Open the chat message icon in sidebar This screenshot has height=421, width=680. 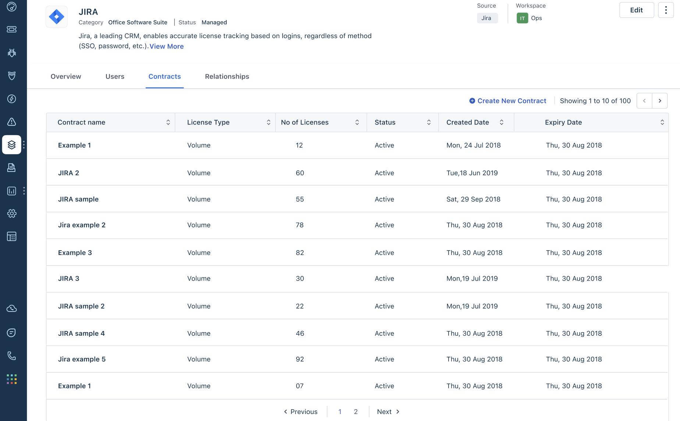coord(12,333)
